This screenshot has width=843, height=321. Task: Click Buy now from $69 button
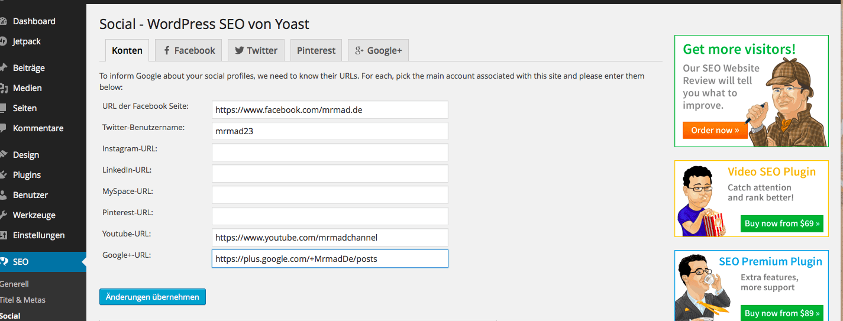782,223
